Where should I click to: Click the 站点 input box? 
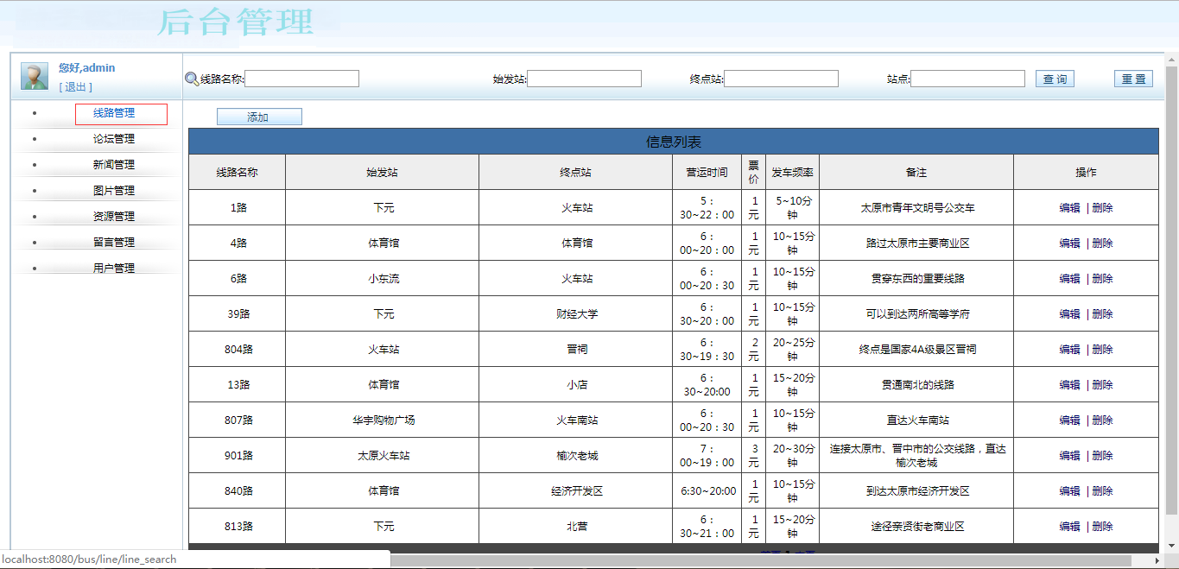point(967,79)
